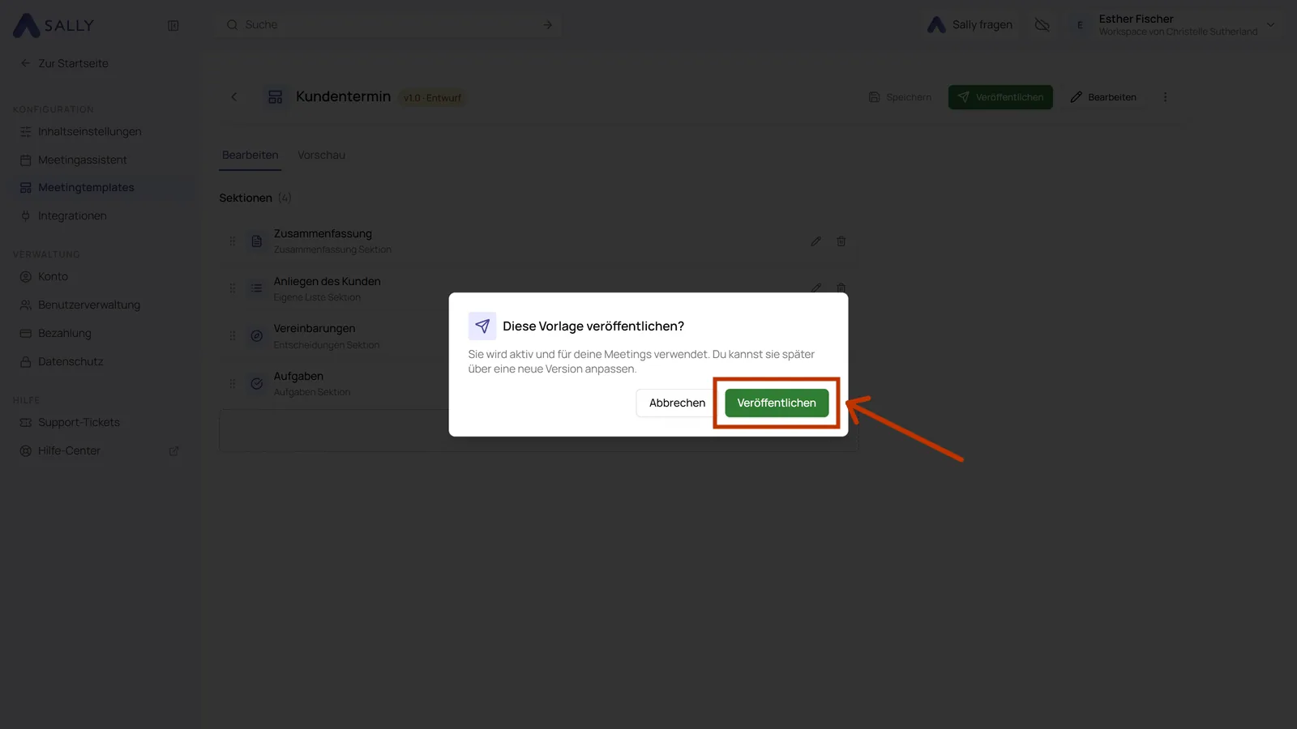The height and width of the screenshot is (729, 1297).
Task: Focus the Suche search field
Action: [x=389, y=25]
